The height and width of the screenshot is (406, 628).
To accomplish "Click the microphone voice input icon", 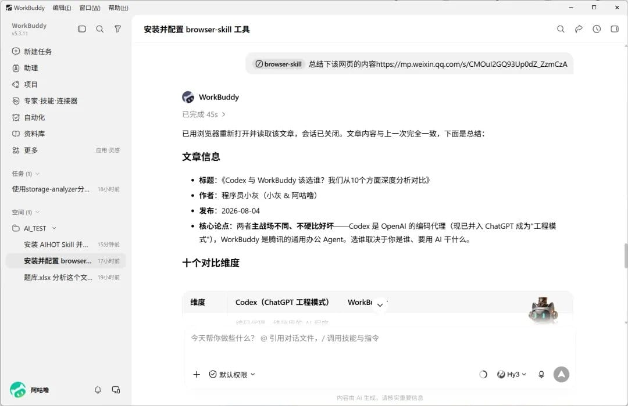I will pos(541,375).
